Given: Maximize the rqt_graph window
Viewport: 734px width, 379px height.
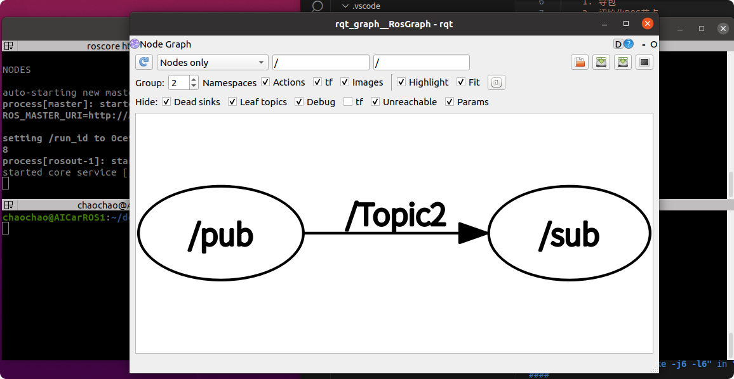Looking at the screenshot, I should point(626,24).
